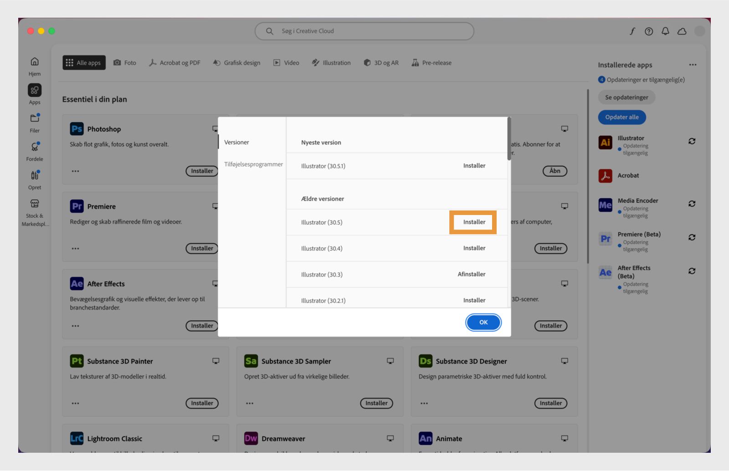Screen dimensions: 729x471
Task: Click the main apps list scrollbar
Action: (588, 176)
